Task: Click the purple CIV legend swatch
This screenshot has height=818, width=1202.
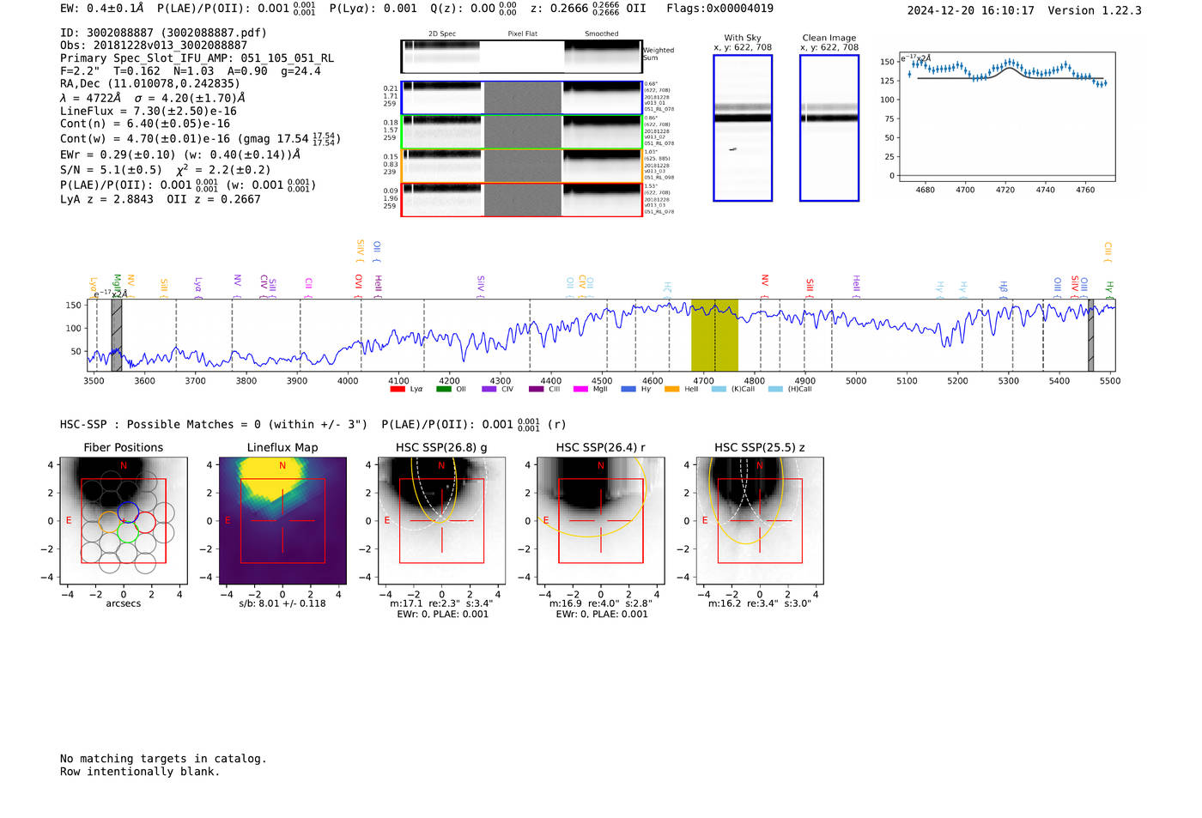Action: (489, 389)
